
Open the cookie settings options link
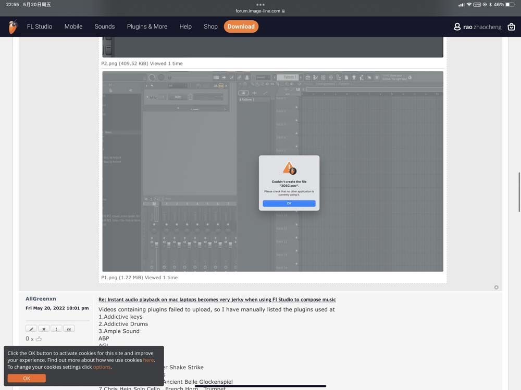click(102, 367)
